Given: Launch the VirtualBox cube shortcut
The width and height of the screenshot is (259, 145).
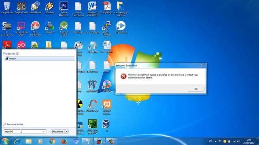Looking at the screenshot, I should pos(106,126).
